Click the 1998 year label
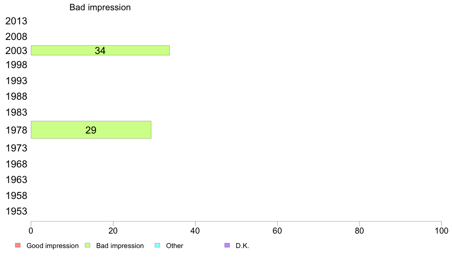This screenshot has height=280, width=452. click(16, 65)
